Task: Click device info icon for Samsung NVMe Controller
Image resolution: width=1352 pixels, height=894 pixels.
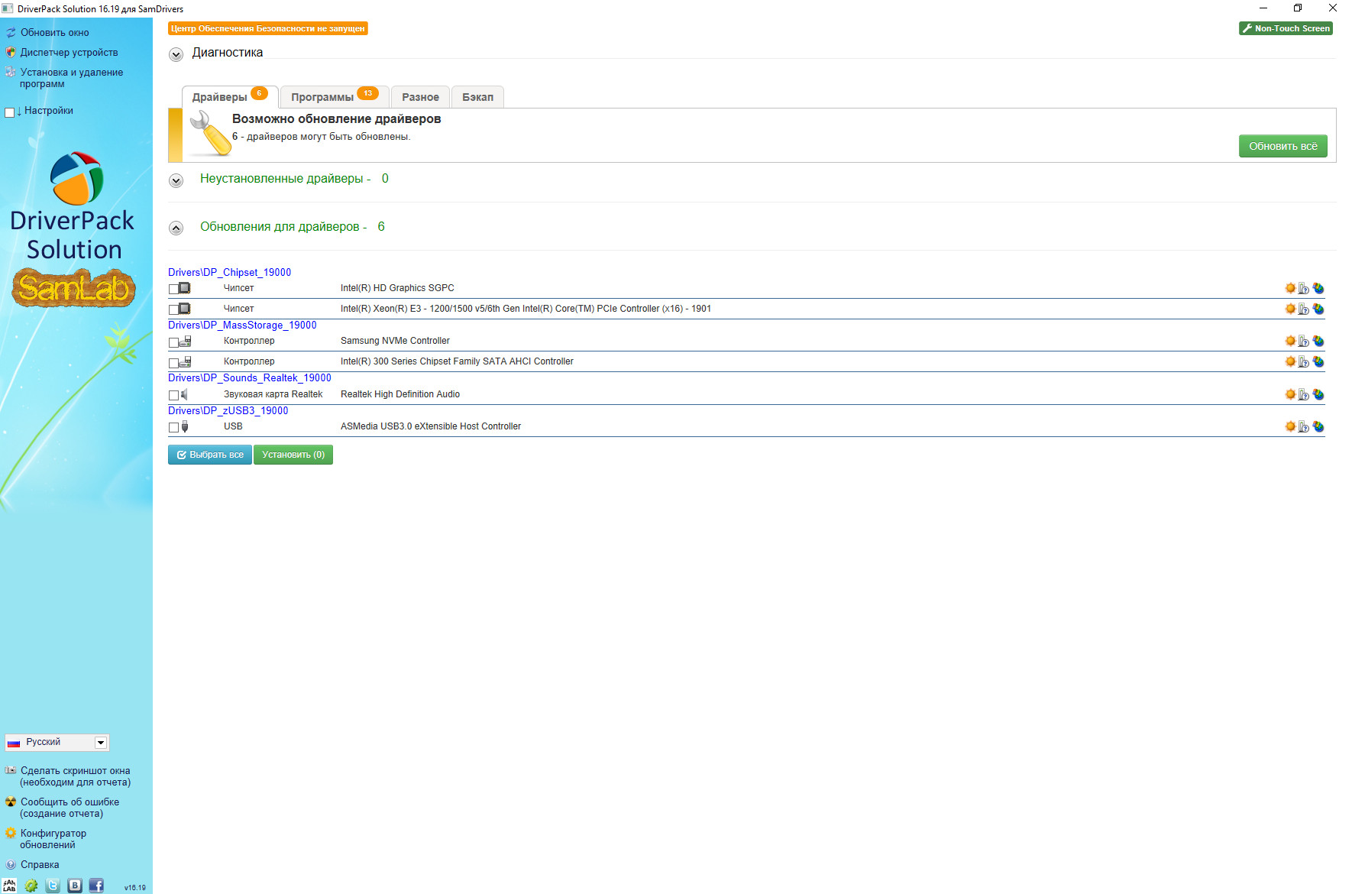Action: [x=1304, y=342]
